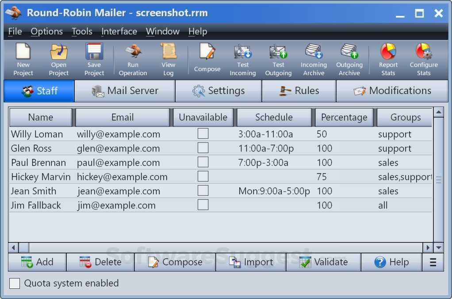The width and height of the screenshot is (452, 299).
Task: Click the bottom Help button
Action: click(391, 262)
